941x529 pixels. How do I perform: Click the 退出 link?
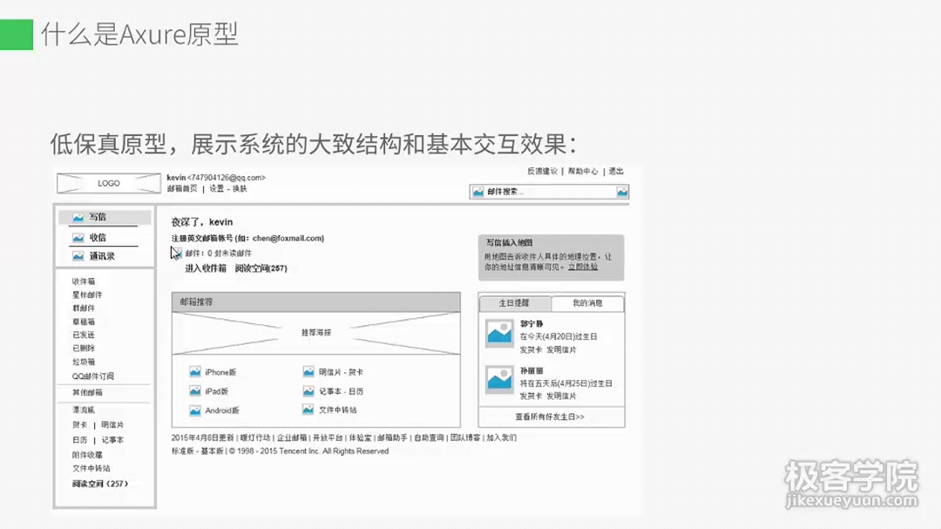pos(616,171)
